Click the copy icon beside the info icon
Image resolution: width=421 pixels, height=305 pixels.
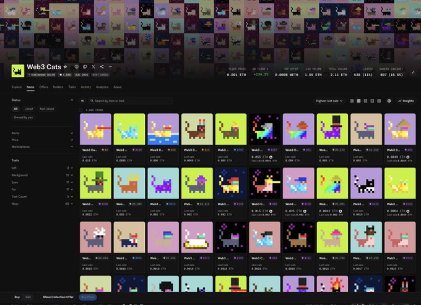click(x=85, y=67)
